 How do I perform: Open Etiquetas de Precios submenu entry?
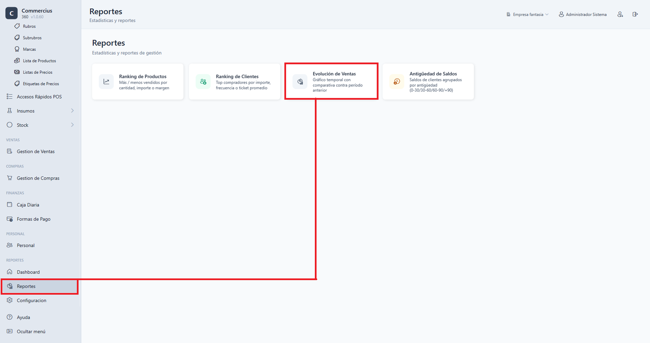pyautogui.click(x=41, y=84)
